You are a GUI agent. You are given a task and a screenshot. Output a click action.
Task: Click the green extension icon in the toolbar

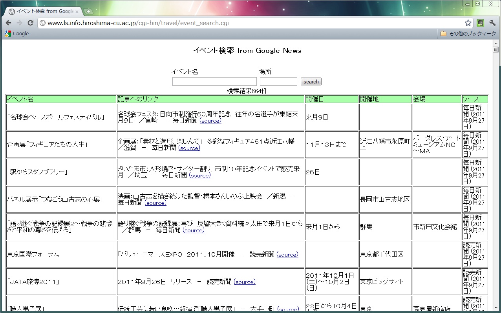point(480,23)
